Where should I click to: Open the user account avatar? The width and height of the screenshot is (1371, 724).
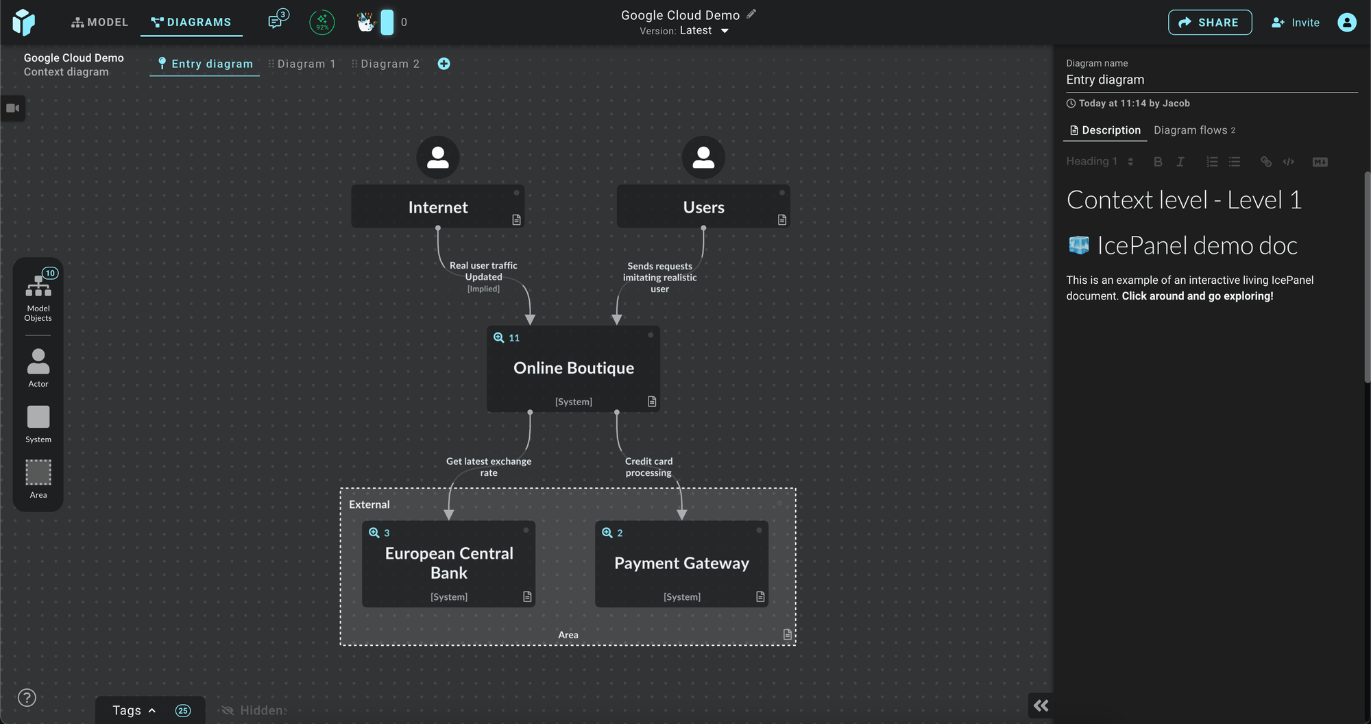click(1347, 22)
